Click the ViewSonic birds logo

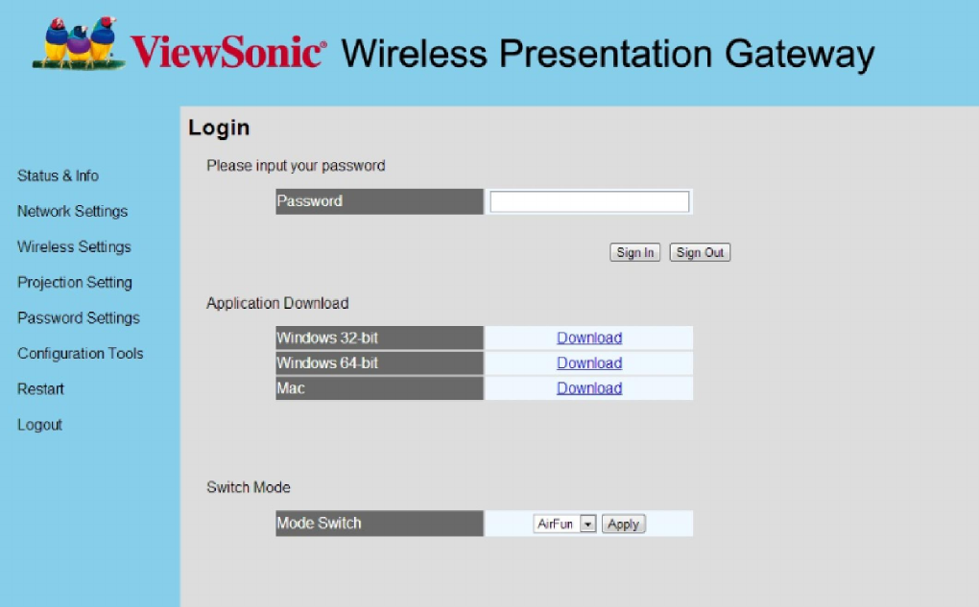click(x=78, y=43)
